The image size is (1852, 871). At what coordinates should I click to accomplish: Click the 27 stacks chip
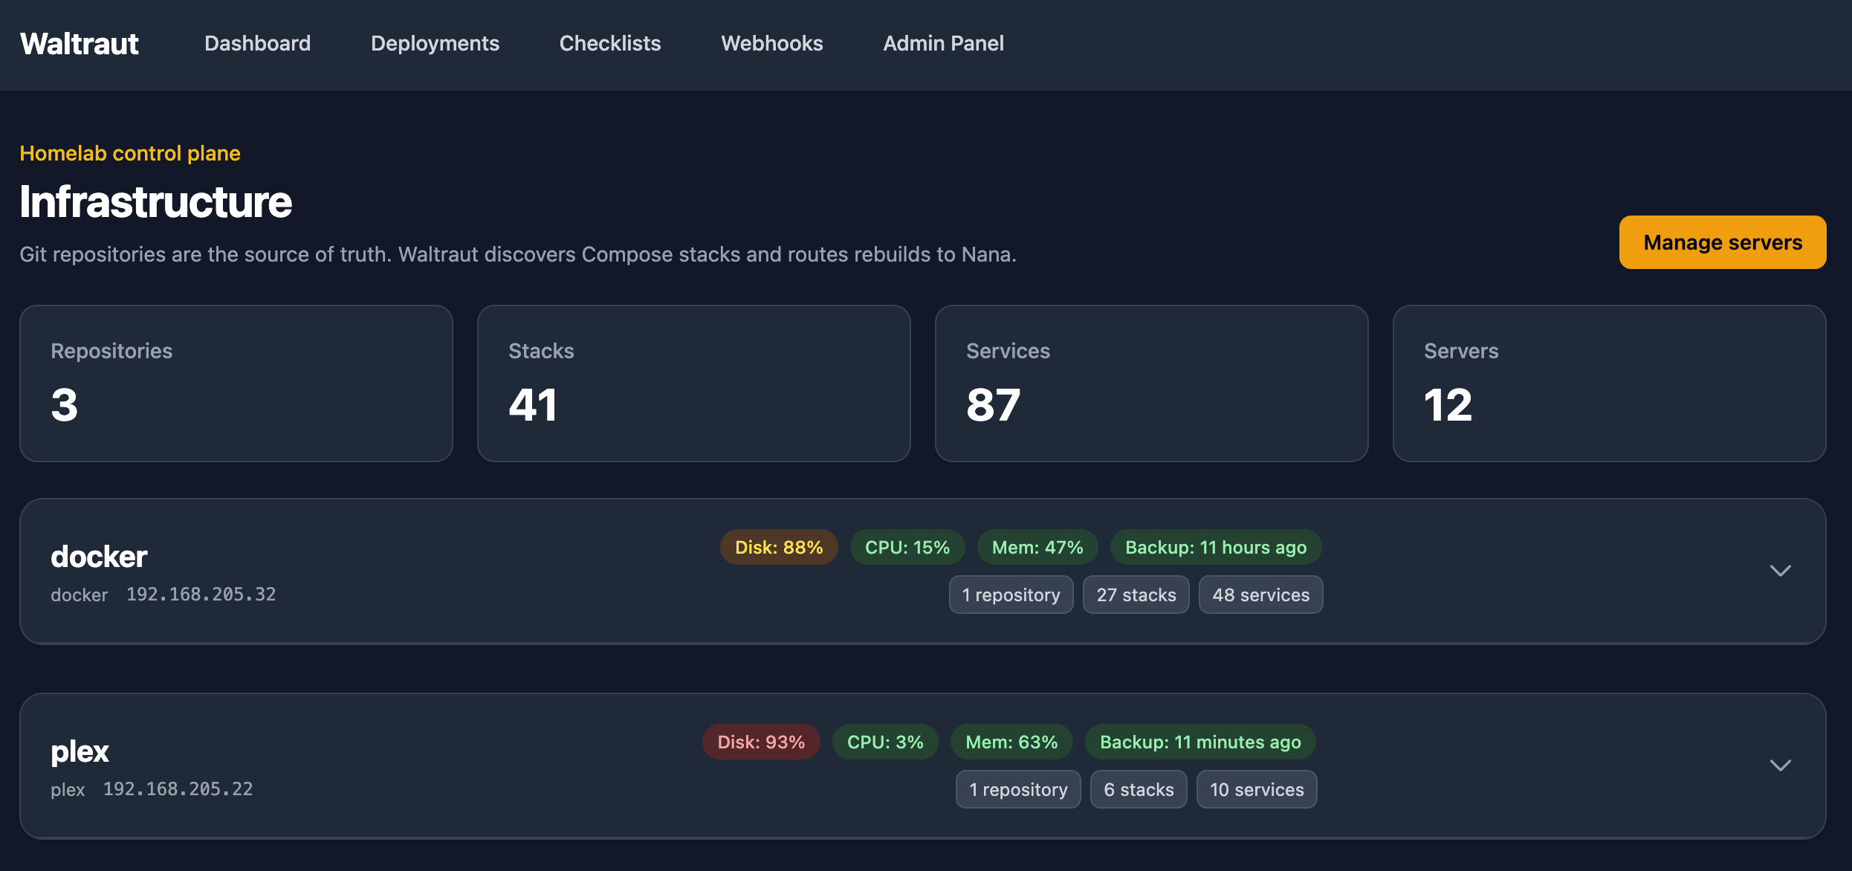pos(1136,595)
